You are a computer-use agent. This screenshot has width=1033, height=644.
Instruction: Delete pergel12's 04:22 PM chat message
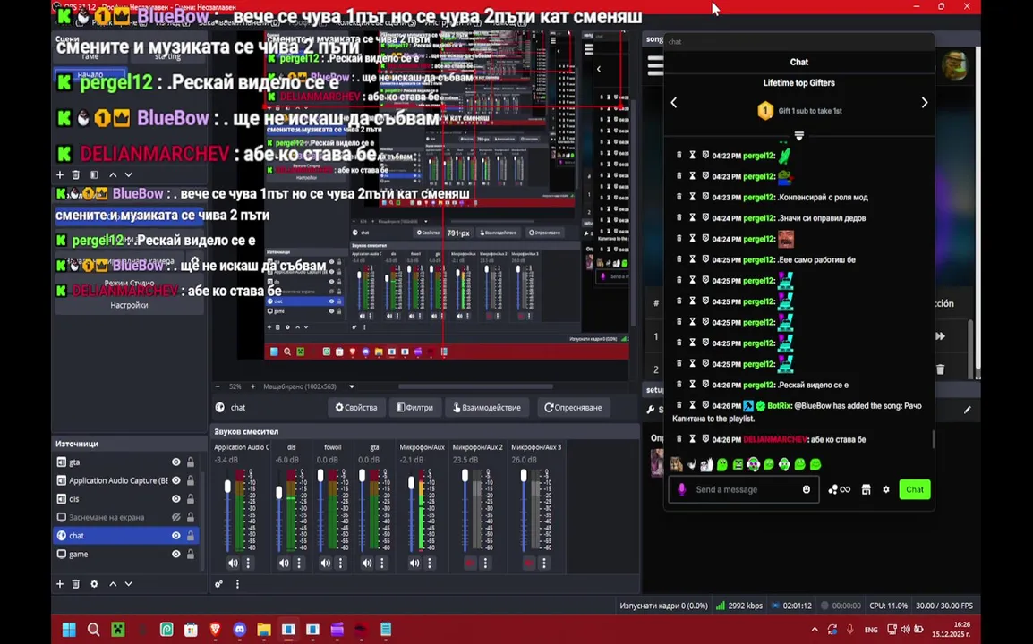click(679, 156)
